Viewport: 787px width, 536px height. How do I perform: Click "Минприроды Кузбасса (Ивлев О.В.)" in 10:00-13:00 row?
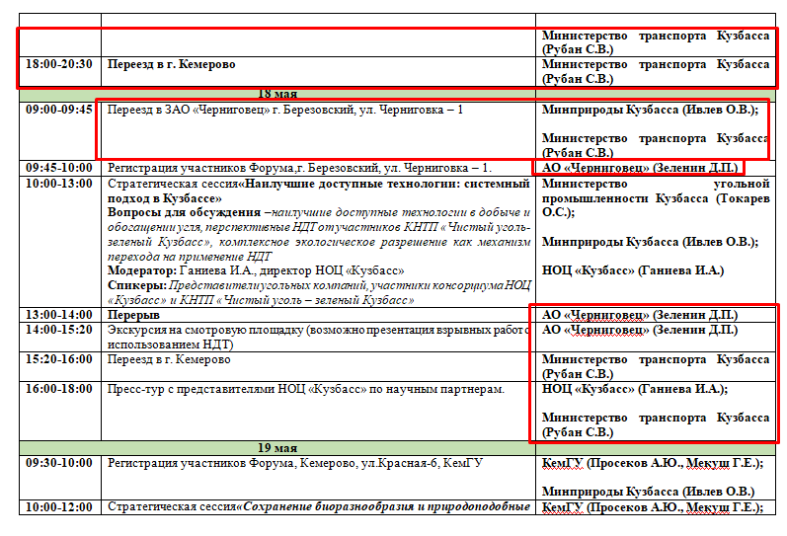pos(650,242)
